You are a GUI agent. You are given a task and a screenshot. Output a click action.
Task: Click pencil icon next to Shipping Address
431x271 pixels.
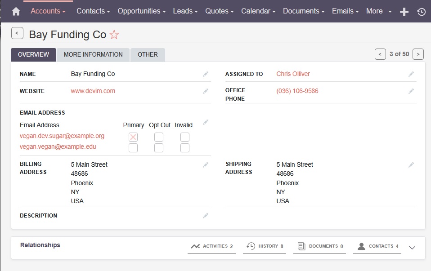[411, 165]
